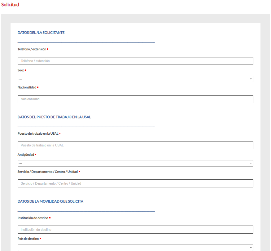Click the Servicio / Departamento / Centro / Unidad label
Viewport: 271px width, 251px height.
click(x=47, y=172)
